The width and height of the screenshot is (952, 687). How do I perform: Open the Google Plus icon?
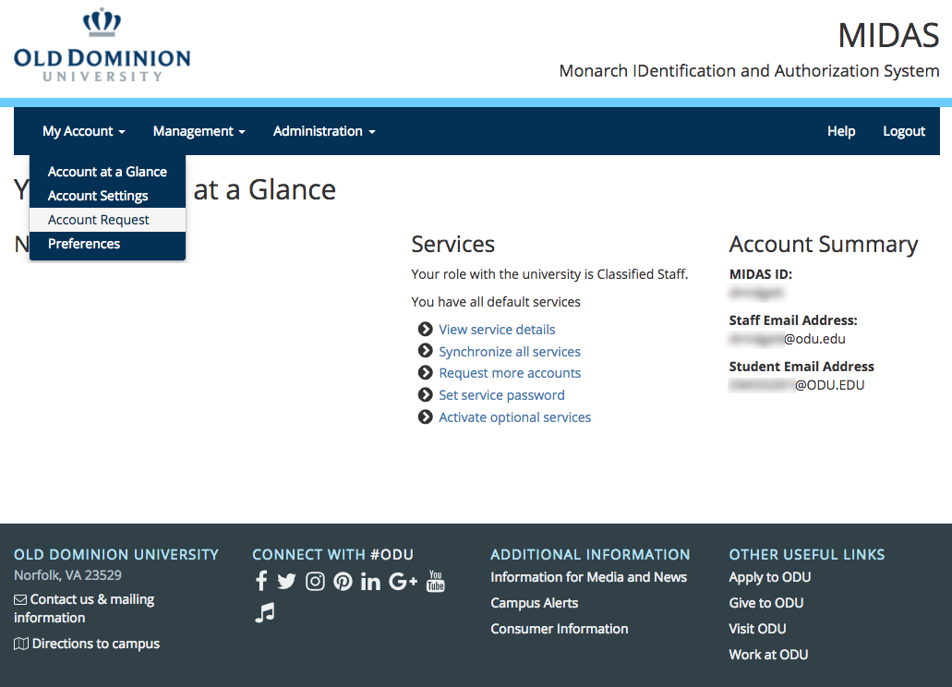pyautogui.click(x=404, y=581)
